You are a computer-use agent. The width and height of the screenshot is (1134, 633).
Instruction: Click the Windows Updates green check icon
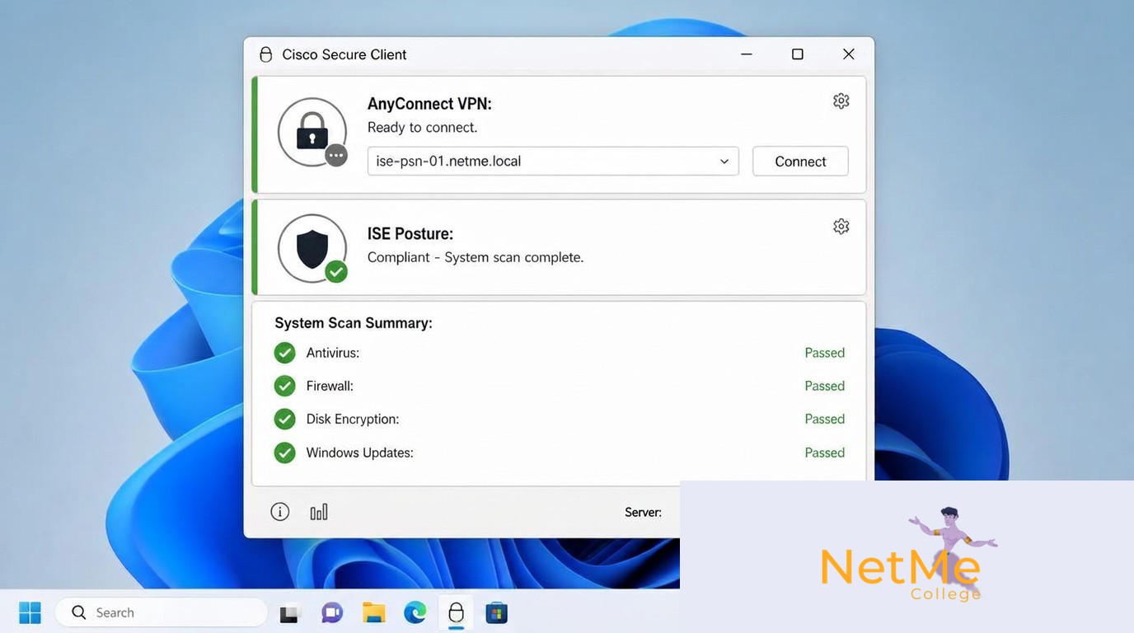(x=284, y=452)
